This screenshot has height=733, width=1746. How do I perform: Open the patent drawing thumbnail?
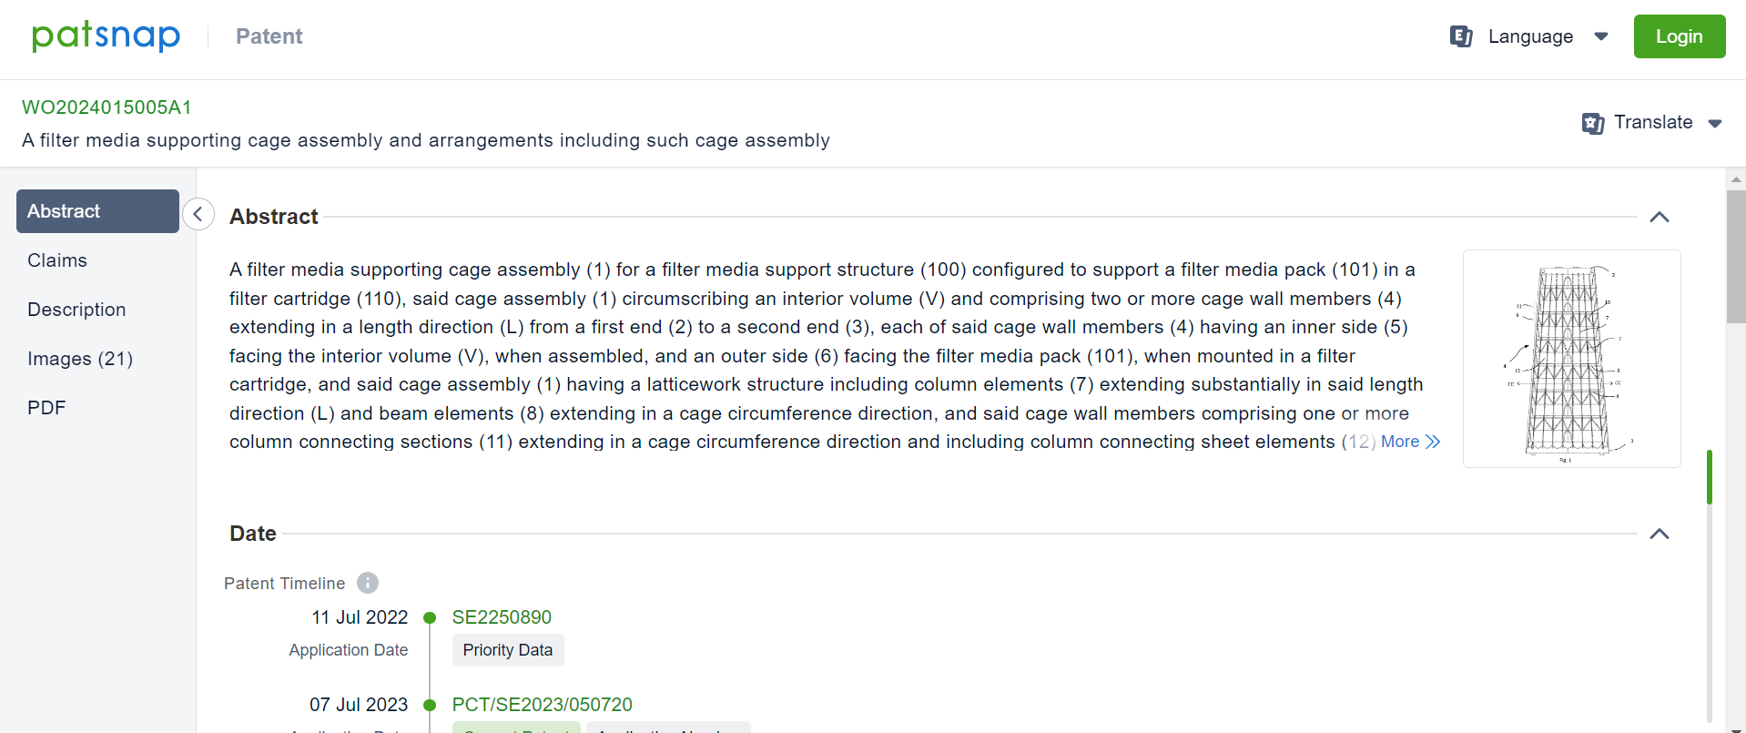click(1571, 359)
